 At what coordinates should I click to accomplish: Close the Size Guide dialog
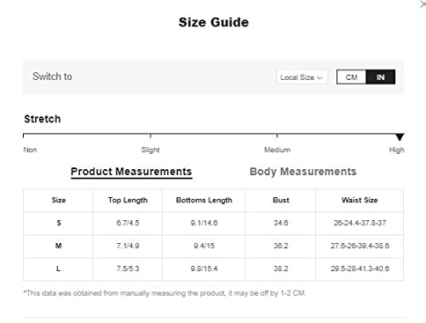[423, 4]
